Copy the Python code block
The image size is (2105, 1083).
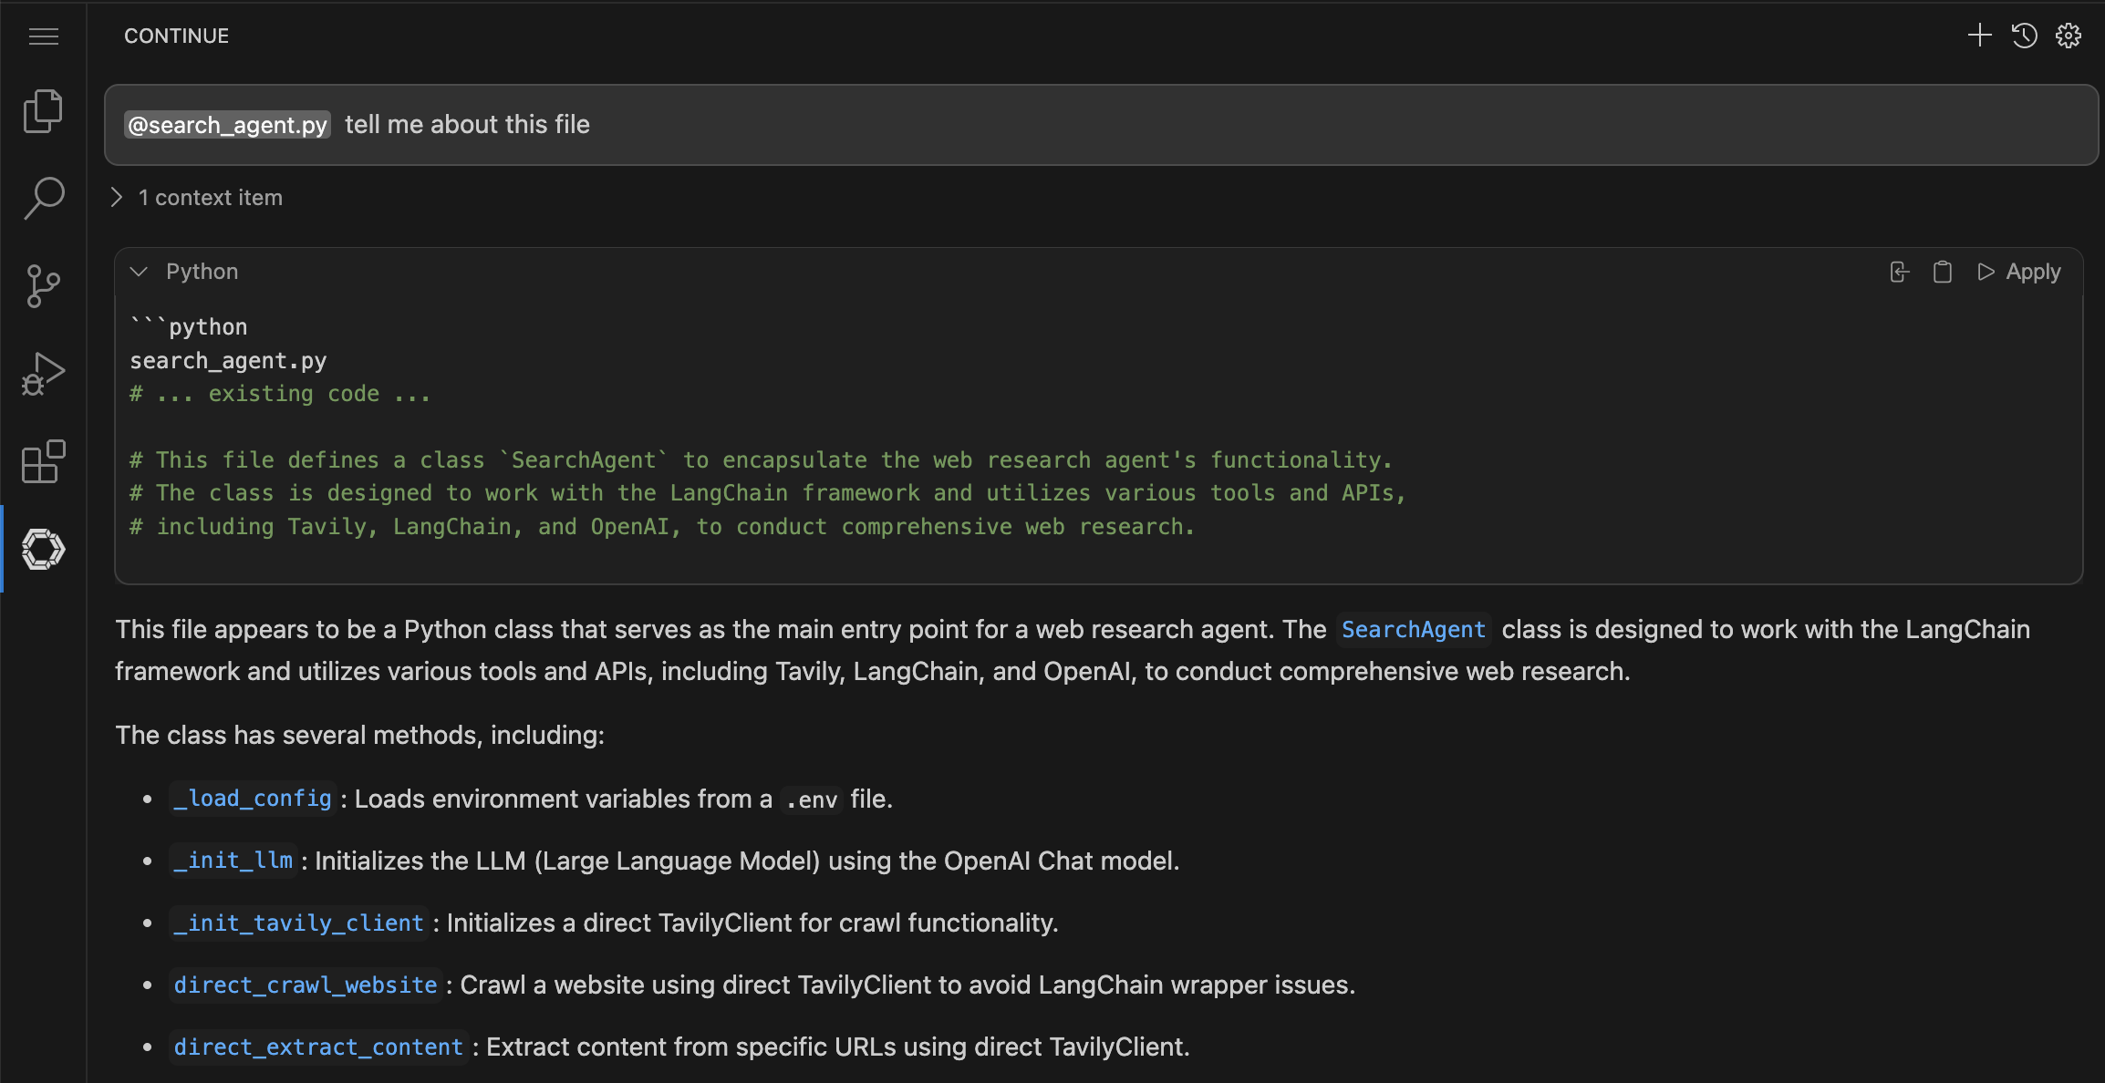coord(1942,271)
